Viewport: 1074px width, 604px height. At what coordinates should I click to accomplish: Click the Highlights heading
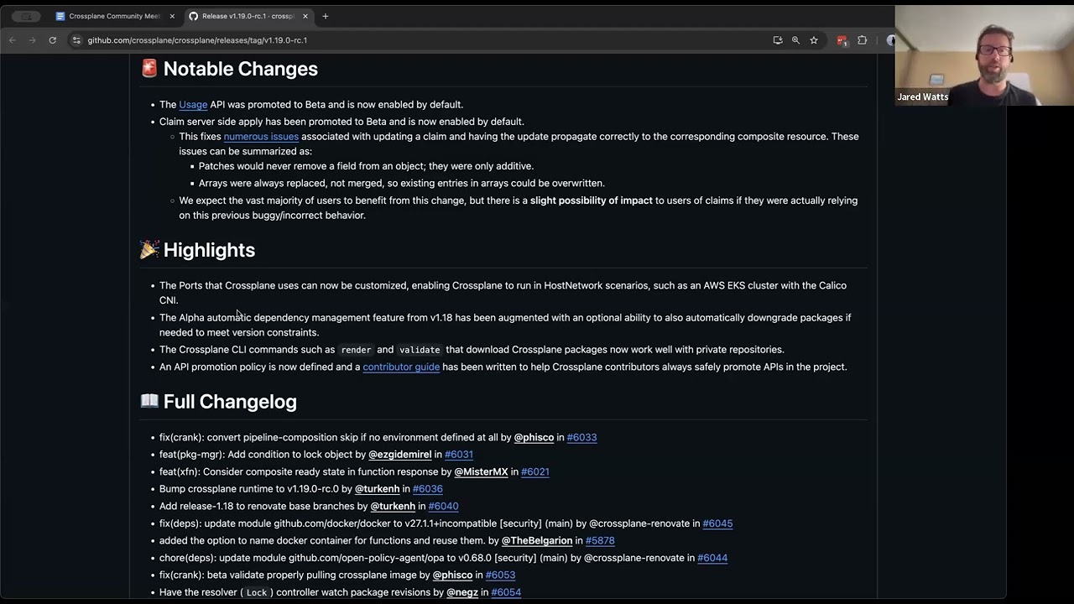(x=209, y=250)
